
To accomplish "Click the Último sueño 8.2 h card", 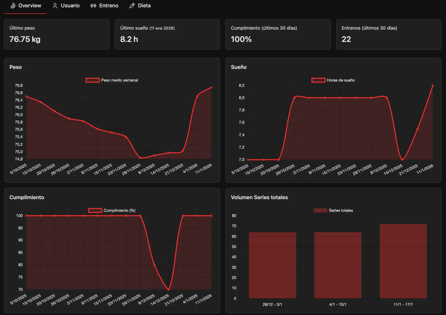I will (167, 34).
